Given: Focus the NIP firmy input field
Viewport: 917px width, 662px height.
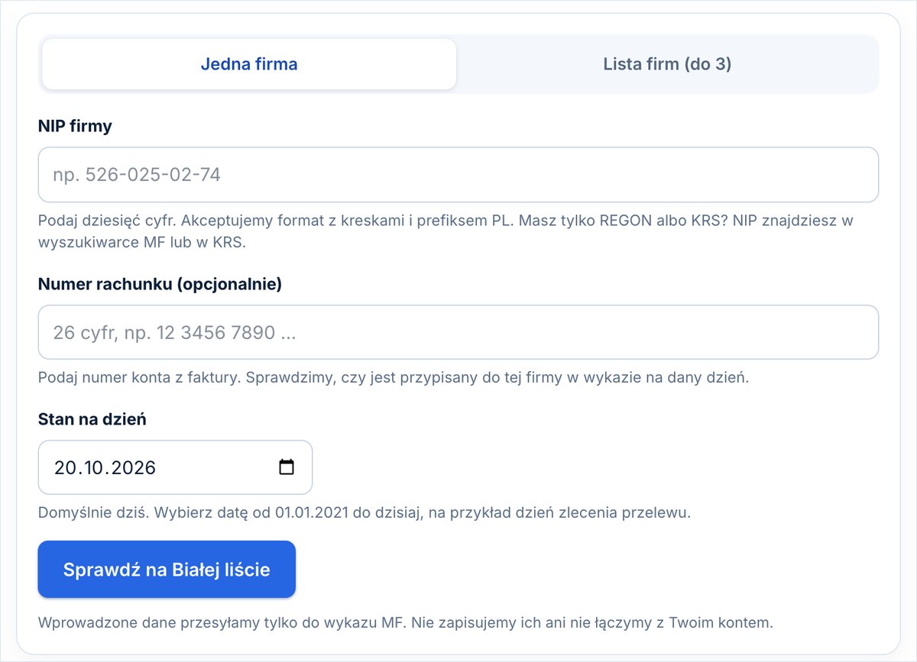Looking at the screenshot, I should tap(458, 175).
